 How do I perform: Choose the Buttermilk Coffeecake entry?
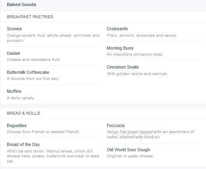pyautogui.click(x=28, y=72)
